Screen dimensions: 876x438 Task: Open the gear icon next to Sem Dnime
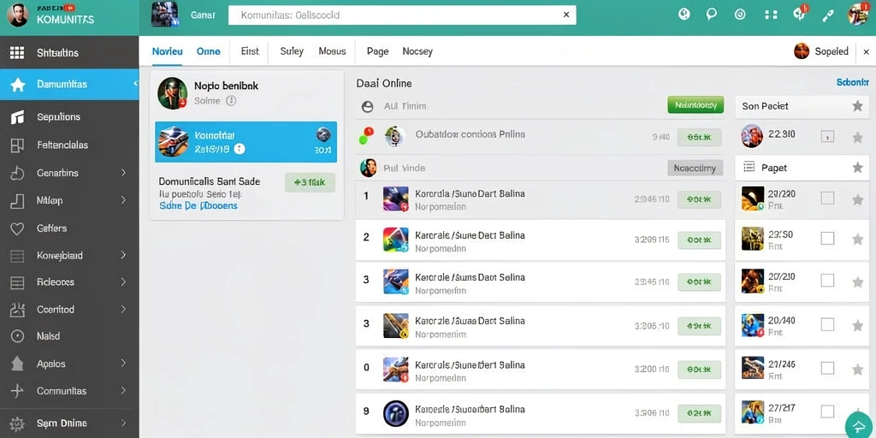pos(17,423)
